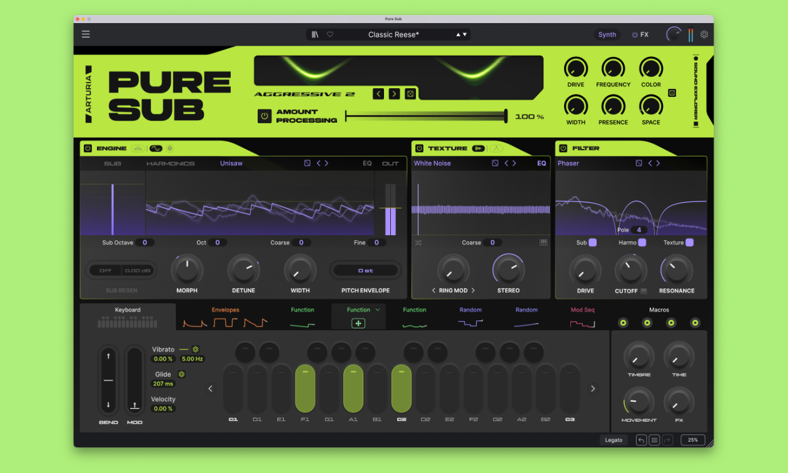The width and height of the screenshot is (788, 473).
Task: Toggle the Filter power button
Action: click(x=563, y=148)
